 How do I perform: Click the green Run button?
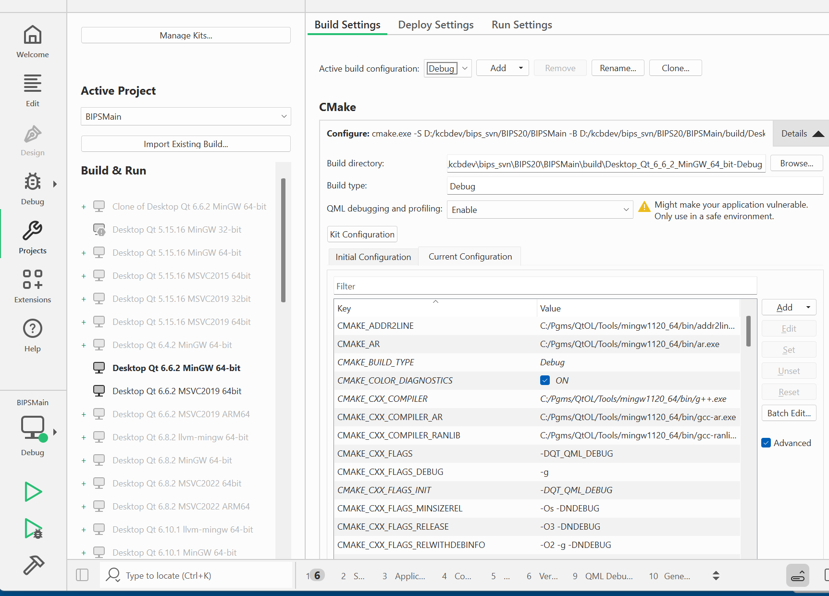(33, 492)
